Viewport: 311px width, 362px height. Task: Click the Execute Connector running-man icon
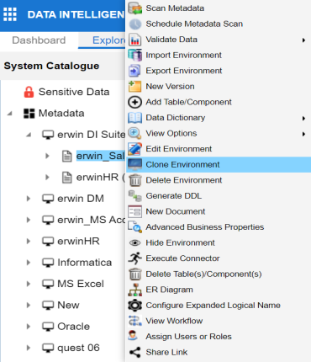[135, 258]
